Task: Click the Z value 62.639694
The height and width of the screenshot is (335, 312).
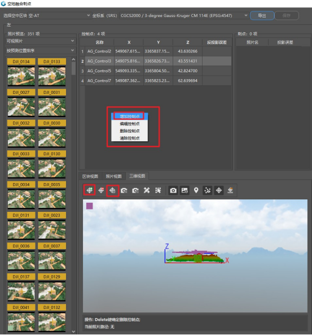Action: coord(187,81)
